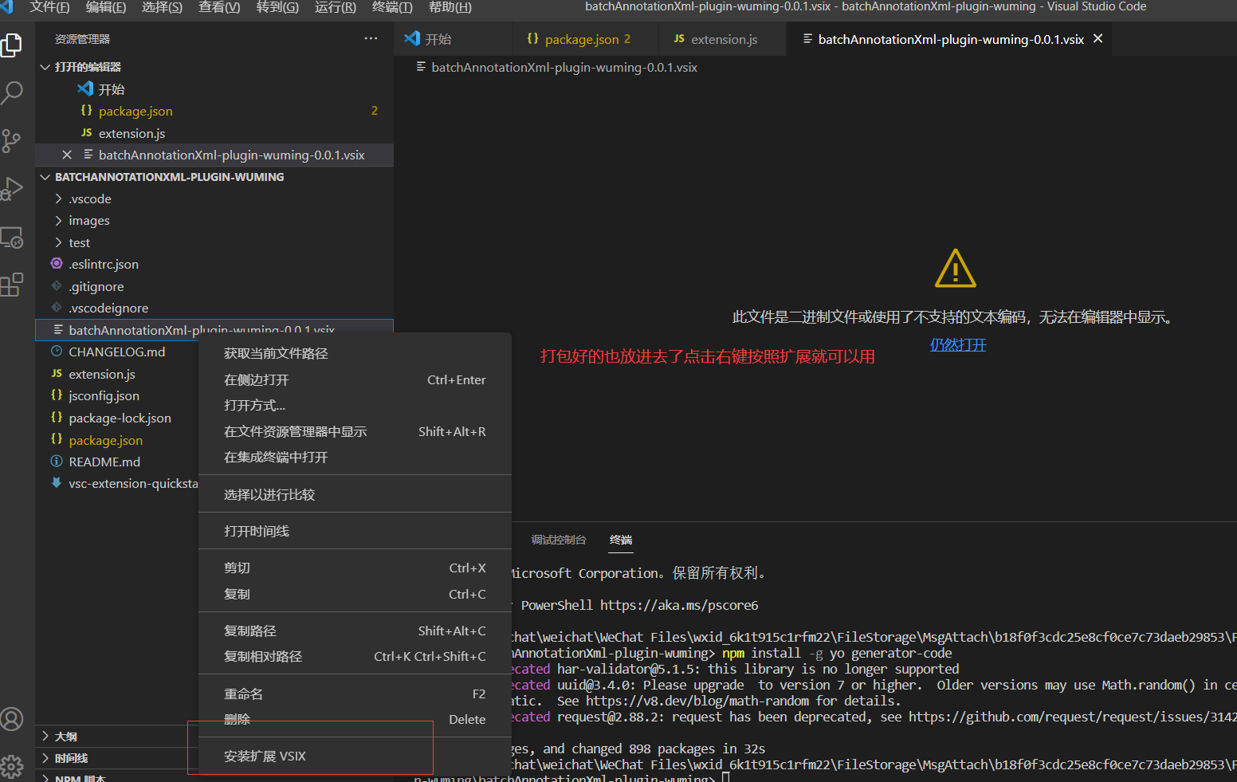The image size is (1237, 782).
Task: Choose 复制相对路径 from context menu
Action: point(355,656)
